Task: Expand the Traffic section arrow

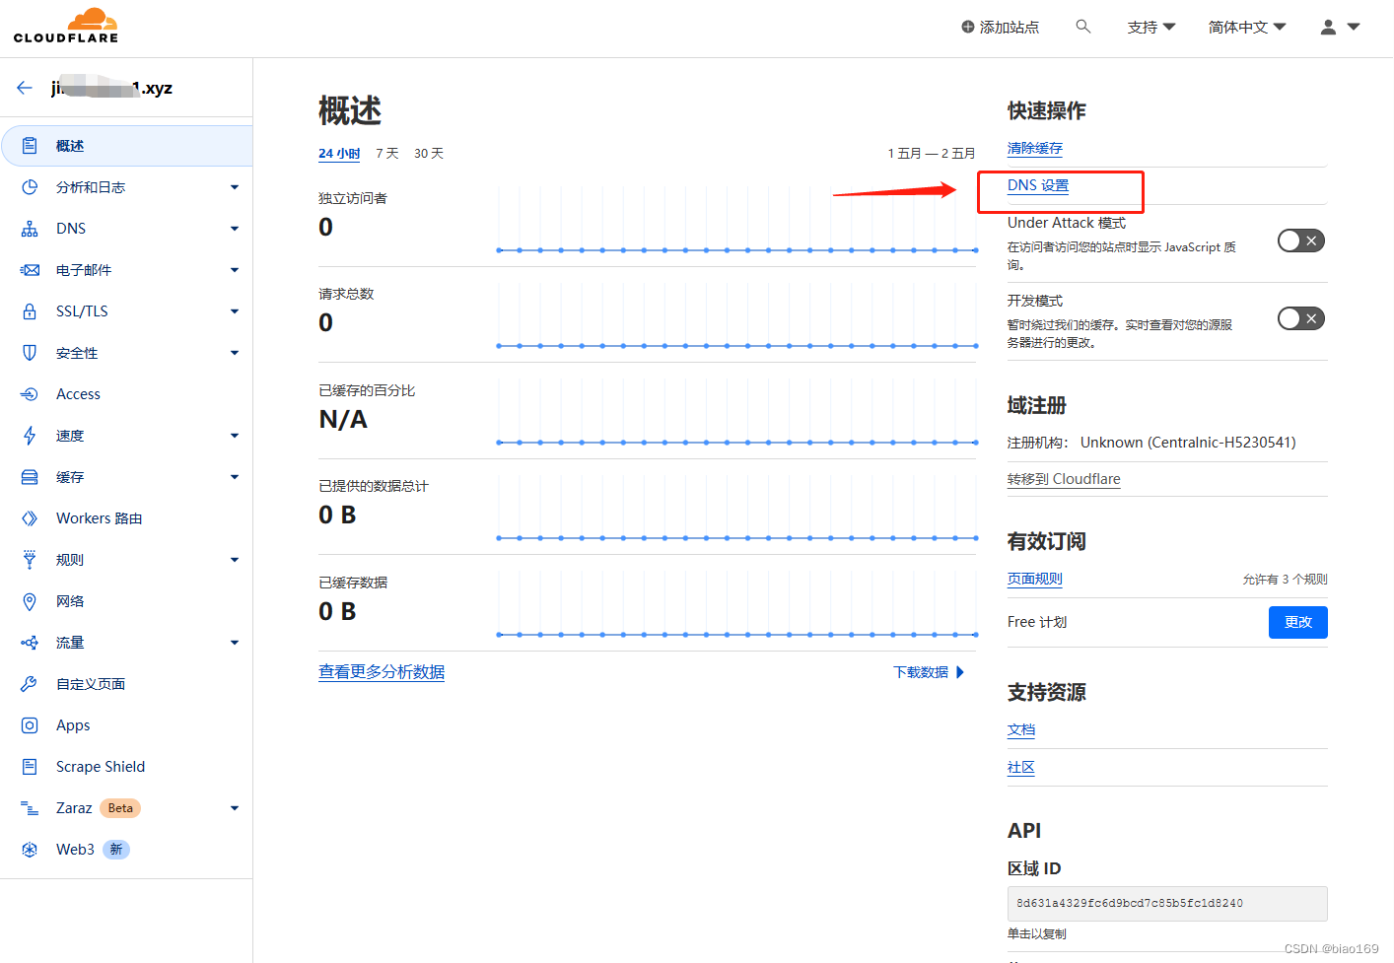Action: (235, 643)
